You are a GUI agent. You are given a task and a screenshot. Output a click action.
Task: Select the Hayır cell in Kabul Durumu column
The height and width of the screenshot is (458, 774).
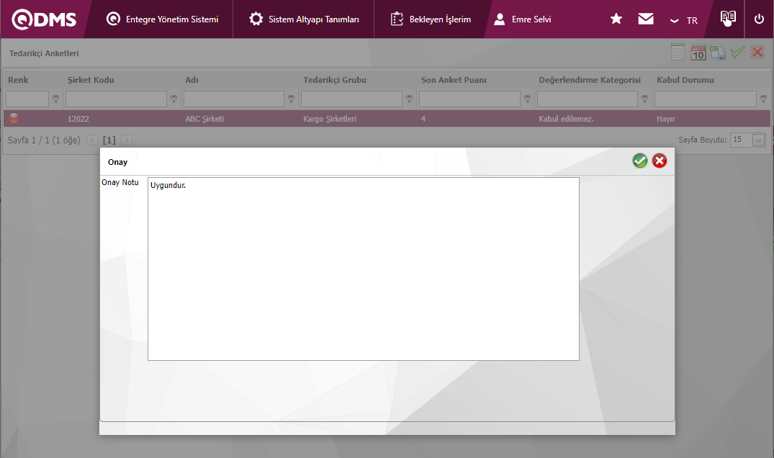tap(665, 119)
